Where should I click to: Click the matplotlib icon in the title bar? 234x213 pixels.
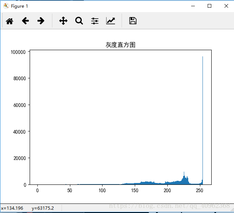pos(6,6)
